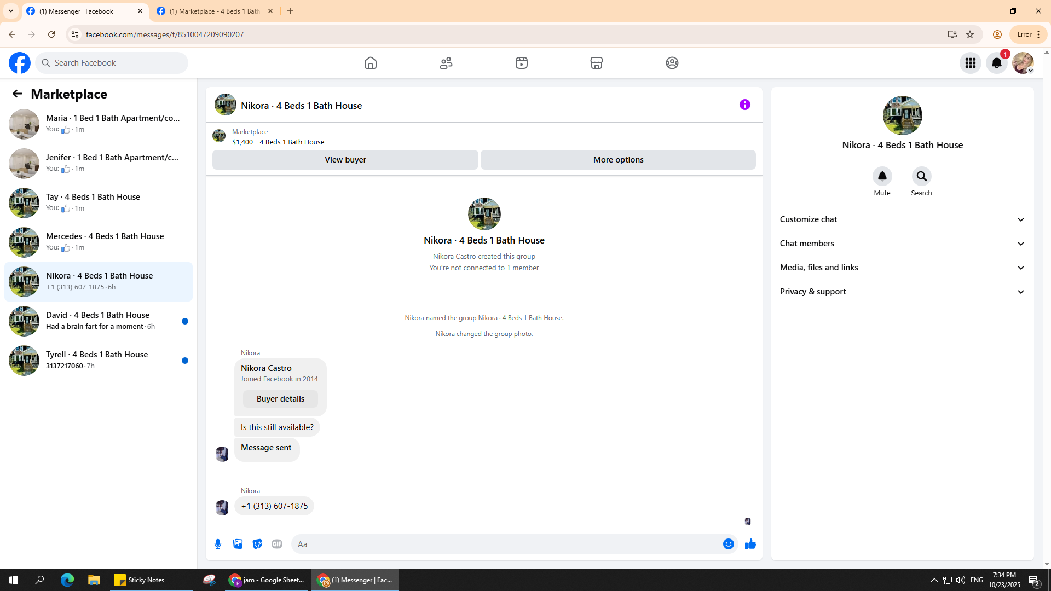Send a thumbs-up like
This screenshot has width=1051, height=591.
[x=750, y=544]
